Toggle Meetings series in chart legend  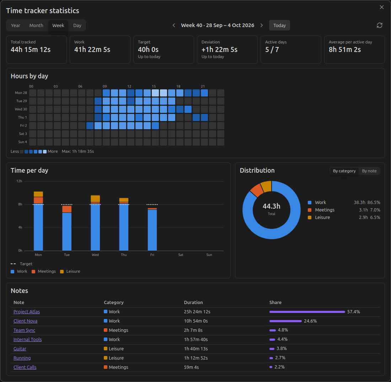(44, 271)
